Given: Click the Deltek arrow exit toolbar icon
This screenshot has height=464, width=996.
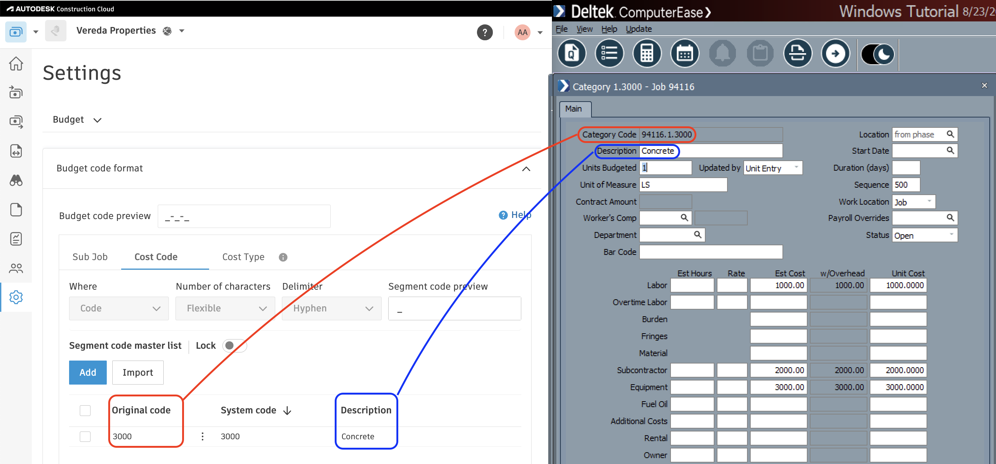Looking at the screenshot, I should (x=836, y=53).
